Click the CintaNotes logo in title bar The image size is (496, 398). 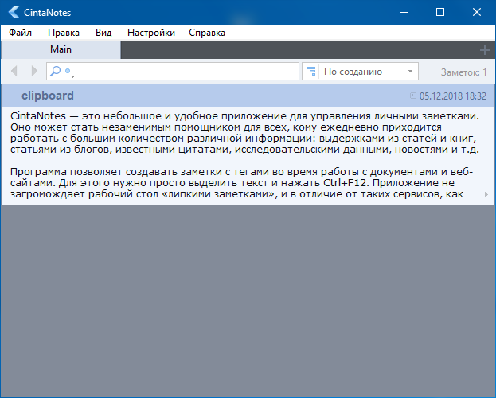click(x=12, y=12)
